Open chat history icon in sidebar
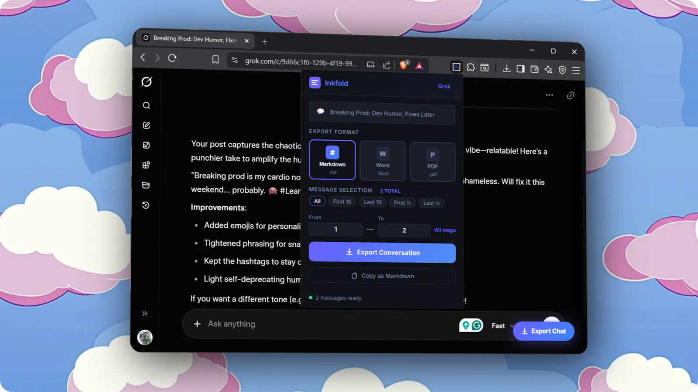 pyautogui.click(x=146, y=205)
